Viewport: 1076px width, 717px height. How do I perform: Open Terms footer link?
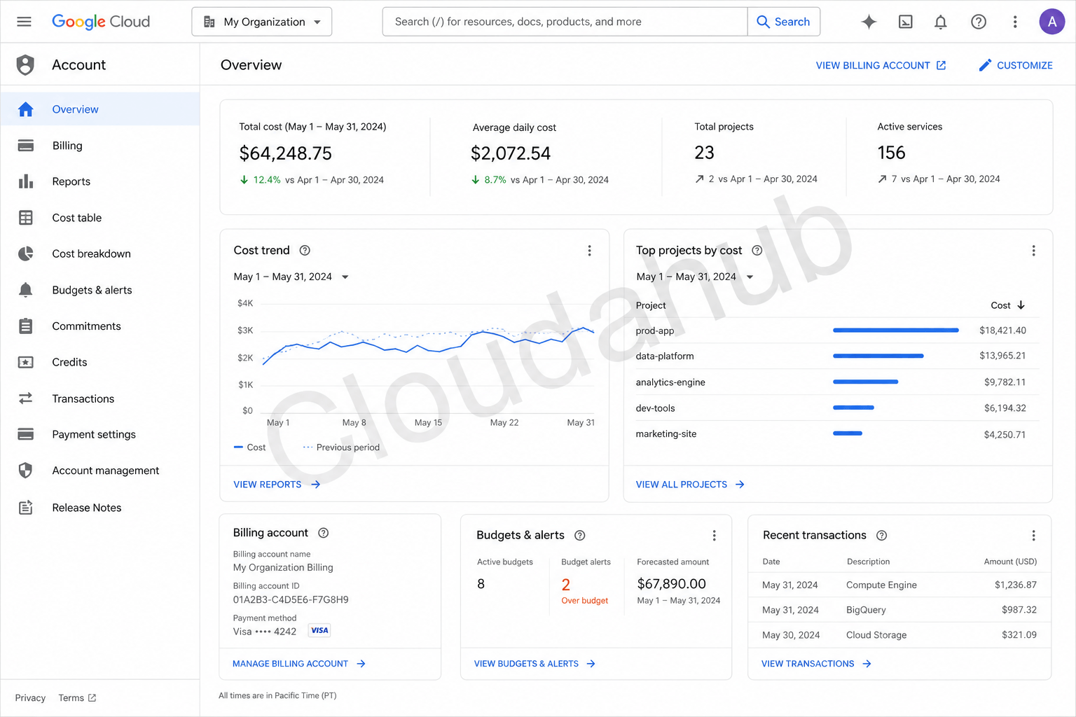tap(77, 698)
